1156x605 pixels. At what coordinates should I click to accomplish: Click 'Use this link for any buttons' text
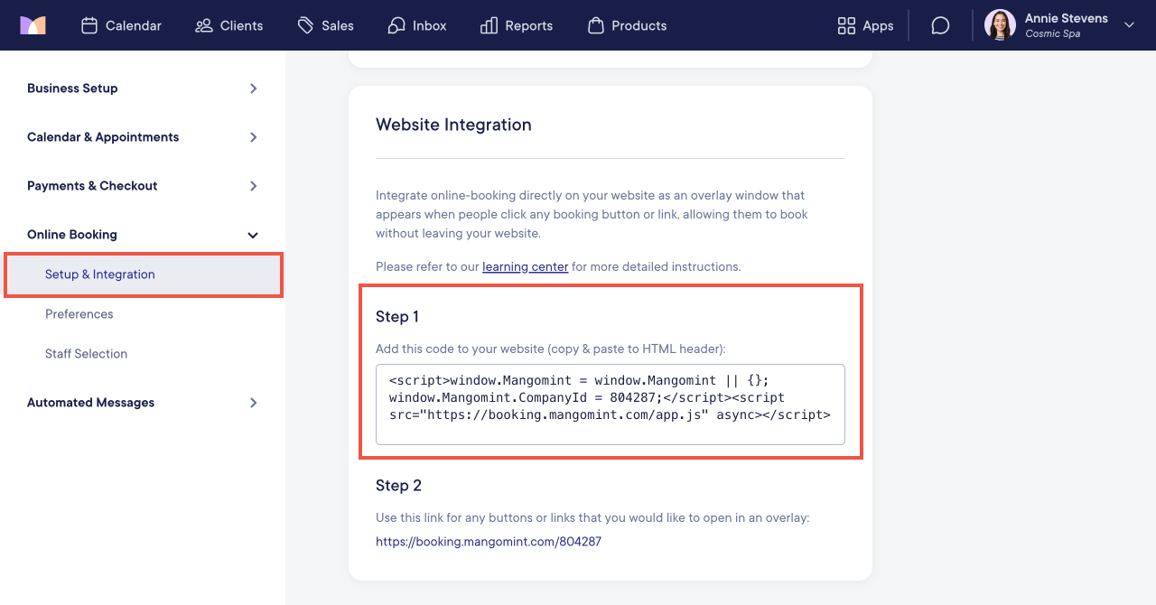click(592, 518)
